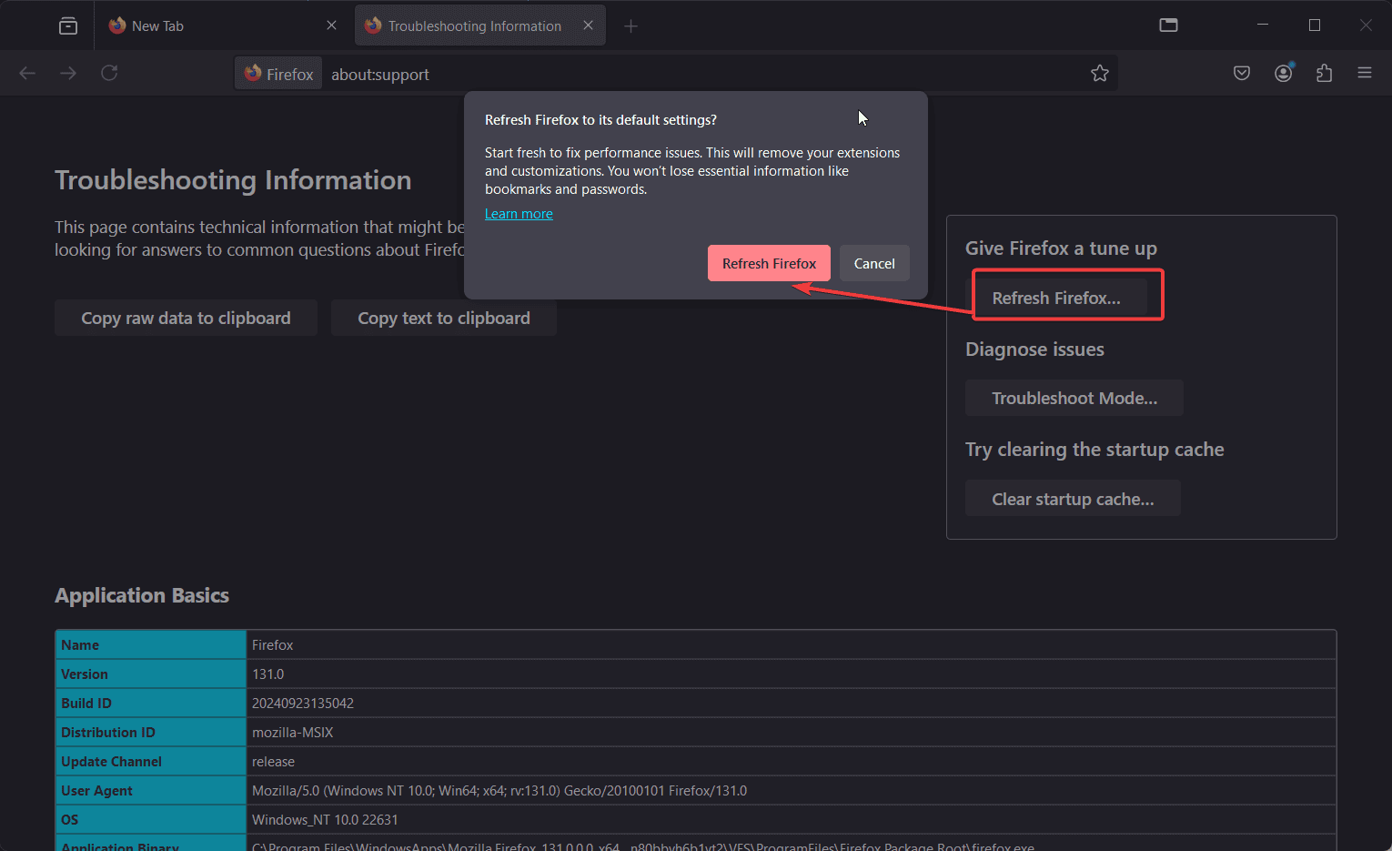
Task: Click the back navigation arrow
Action: click(x=27, y=73)
